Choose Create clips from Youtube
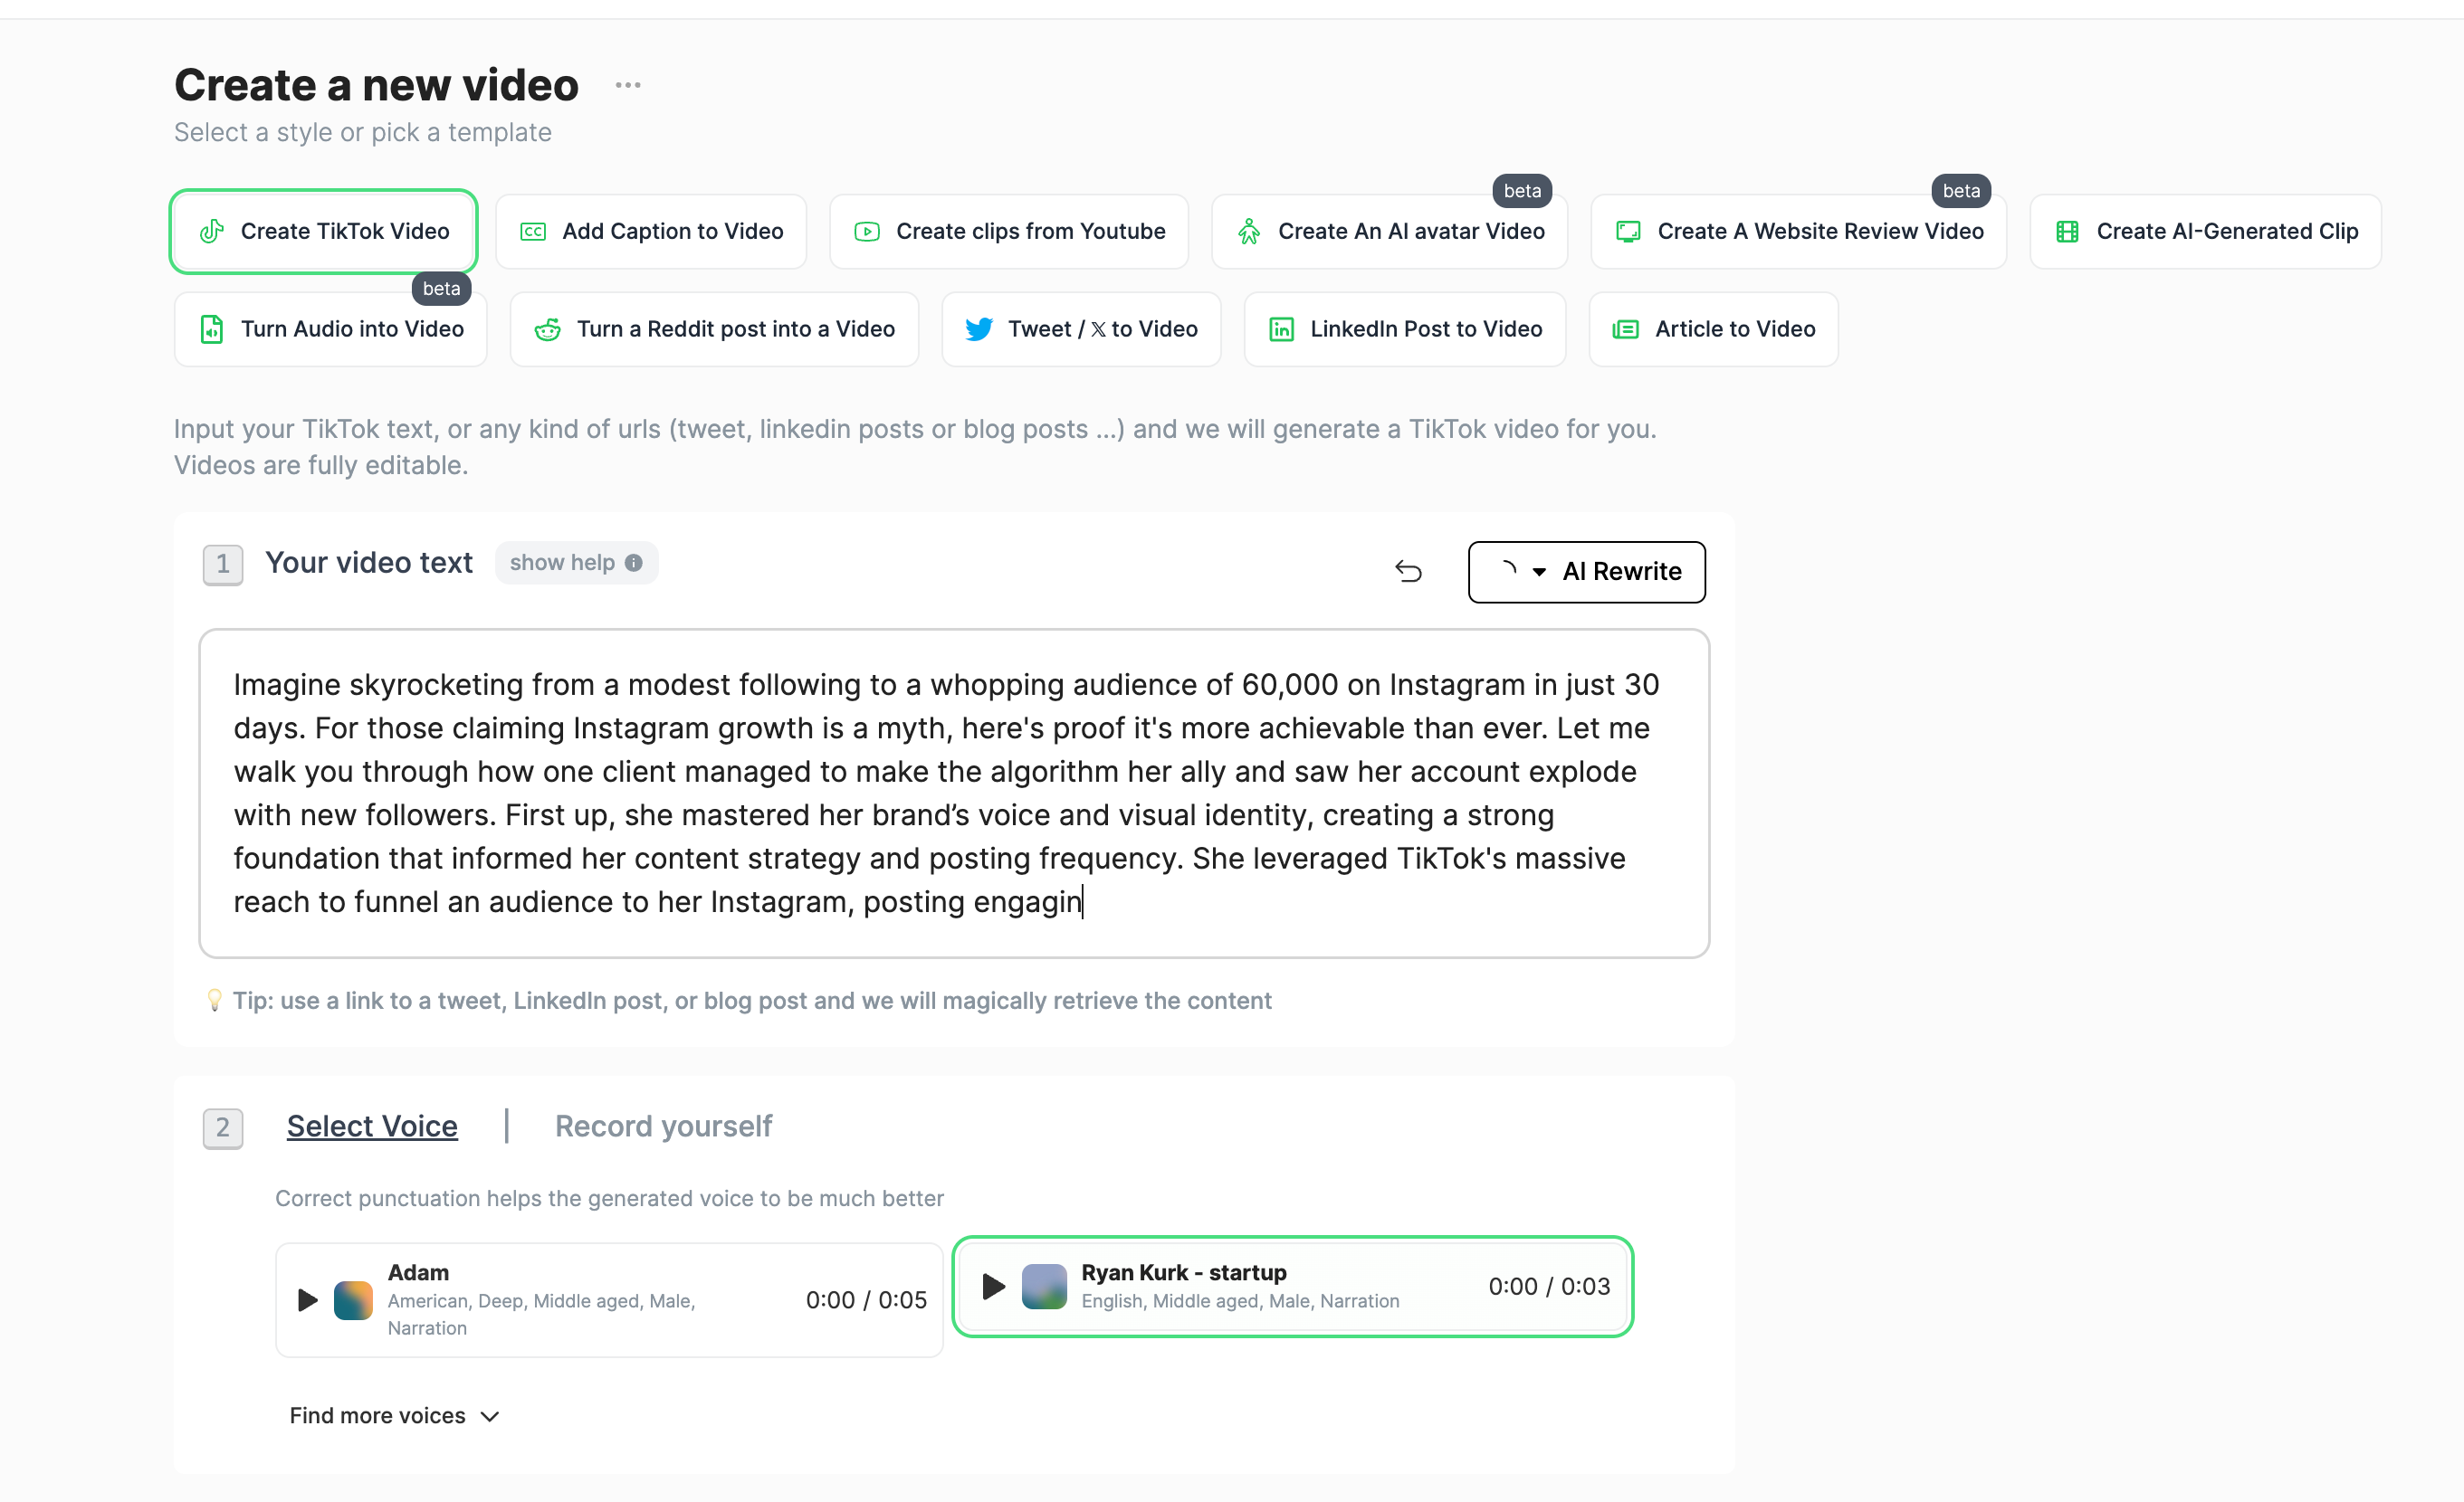This screenshot has height=1502, width=2464. (x=1009, y=231)
